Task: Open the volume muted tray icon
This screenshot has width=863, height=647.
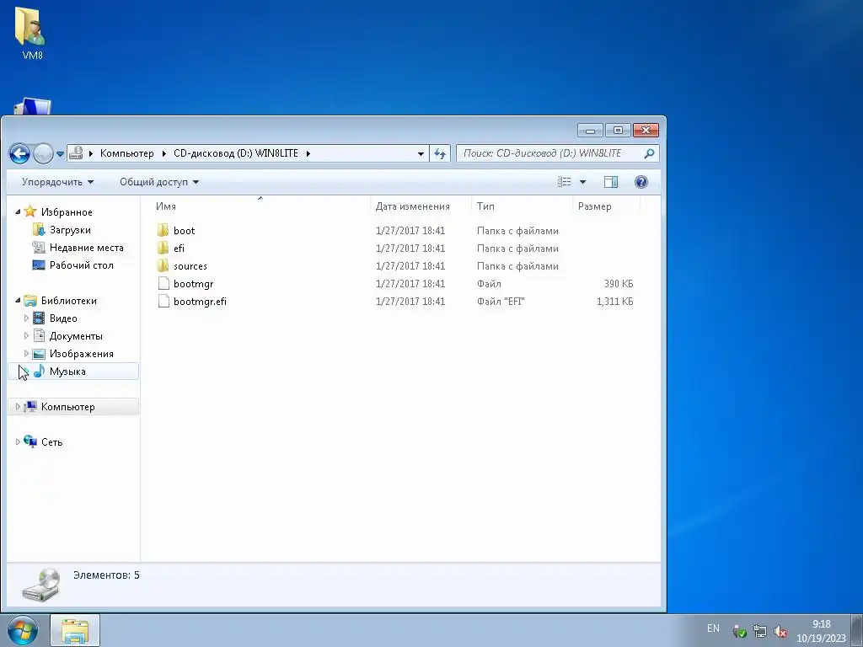Action: (x=780, y=631)
